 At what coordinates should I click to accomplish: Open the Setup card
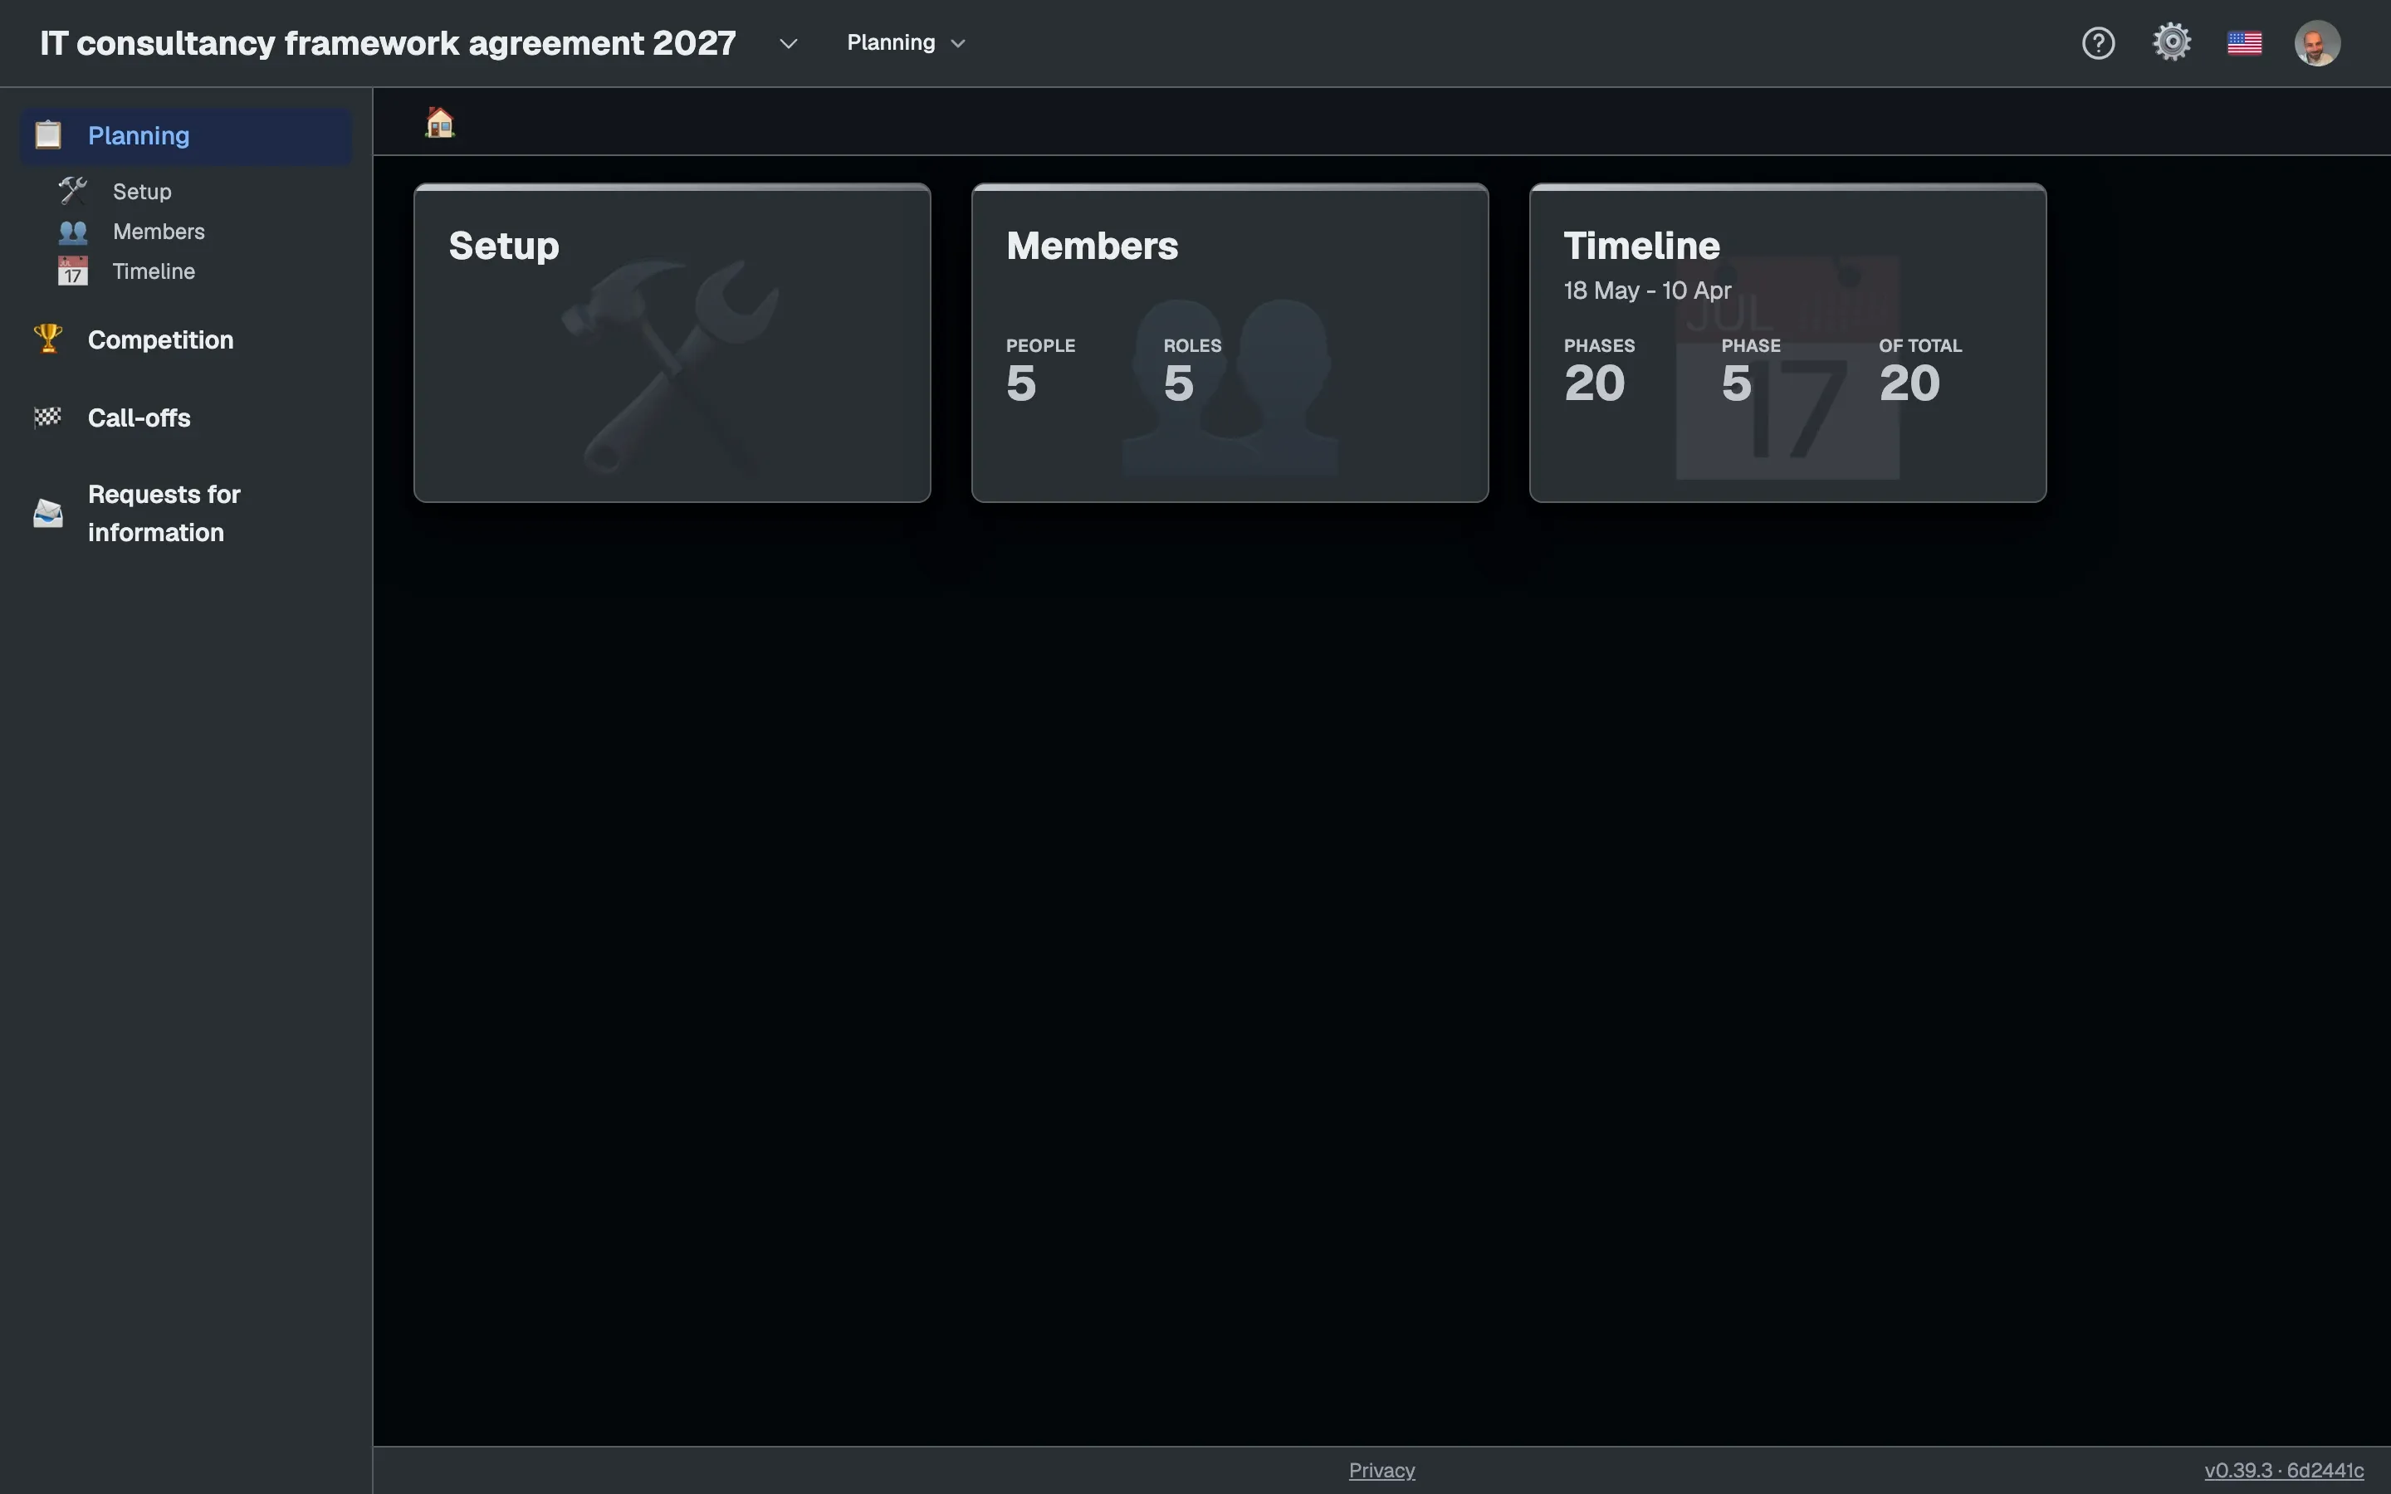coord(672,343)
